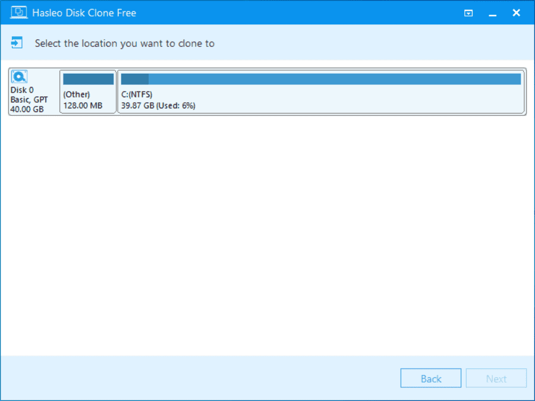Select the (Other) 128.00 MB partition
The width and height of the screenshot is (535, 401).
click(x=88, y=91)
